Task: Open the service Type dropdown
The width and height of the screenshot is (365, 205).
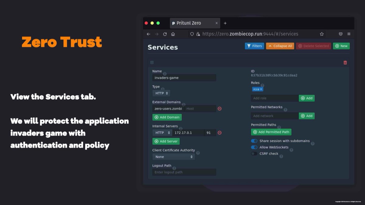Action: (161, 93)
